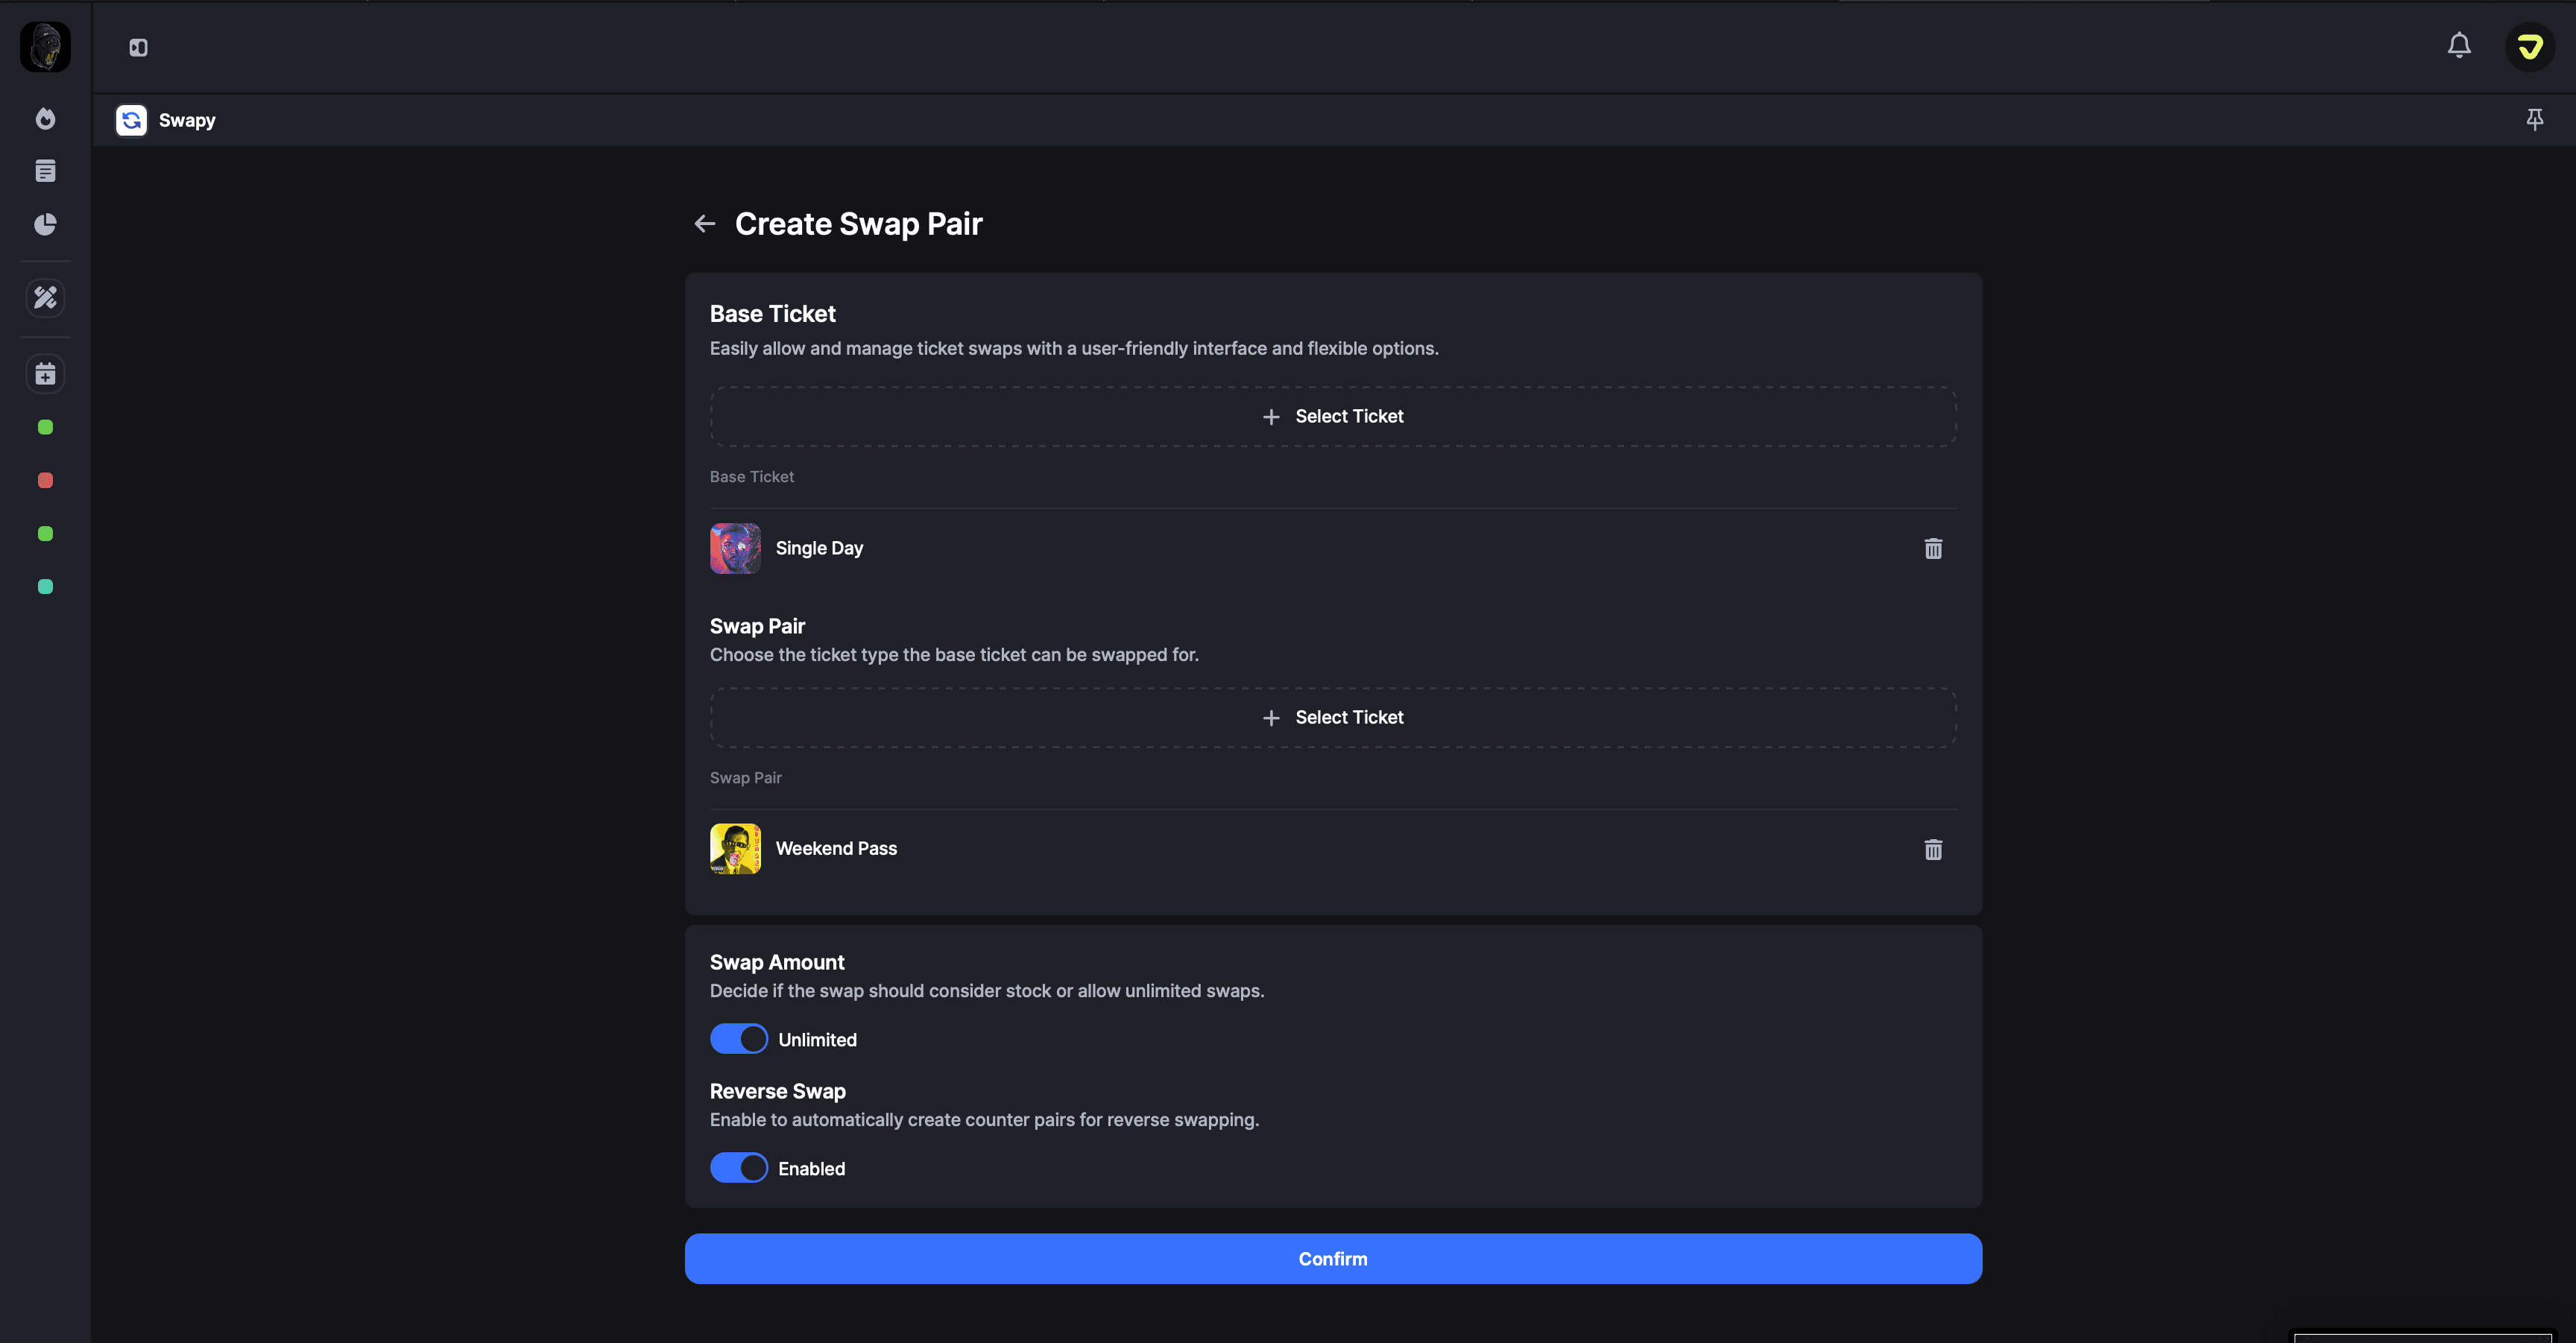Viewport: 2576px width, 1343px height.
Task: Open the design tools sidebar icon
Action: pos(45,298)
